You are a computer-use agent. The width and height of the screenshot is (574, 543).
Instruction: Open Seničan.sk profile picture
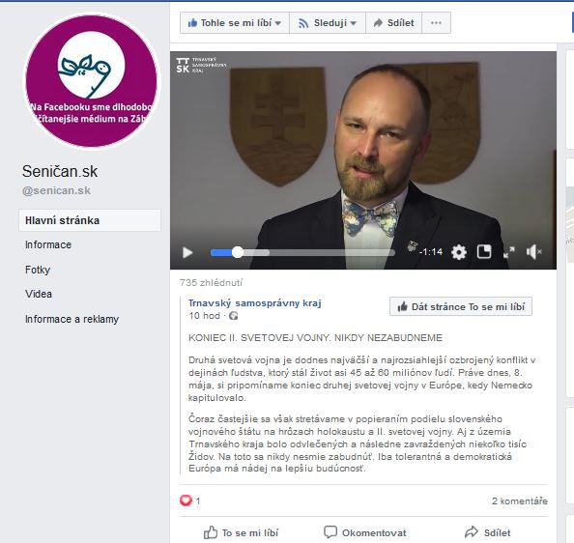(x=92, y=81)
